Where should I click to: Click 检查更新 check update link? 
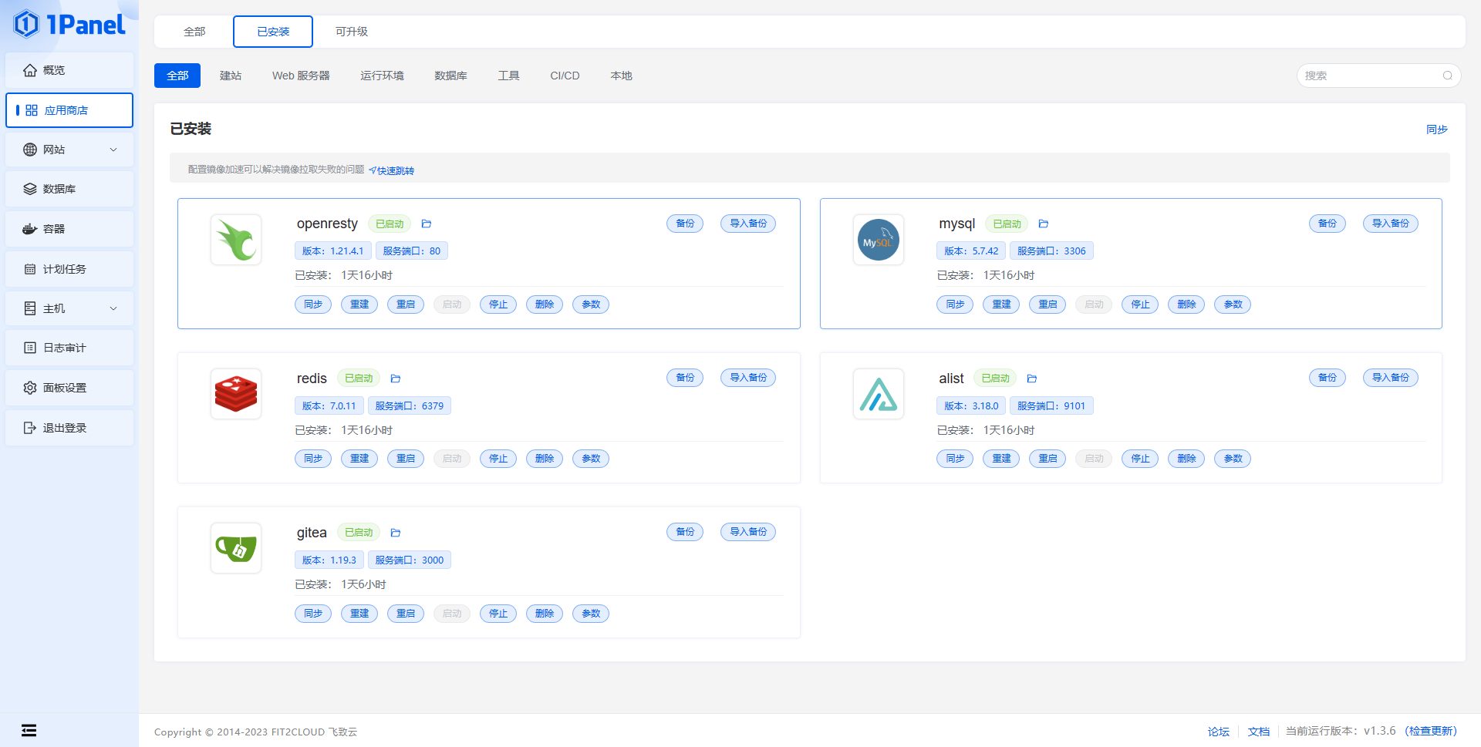tap(1432, 731)
